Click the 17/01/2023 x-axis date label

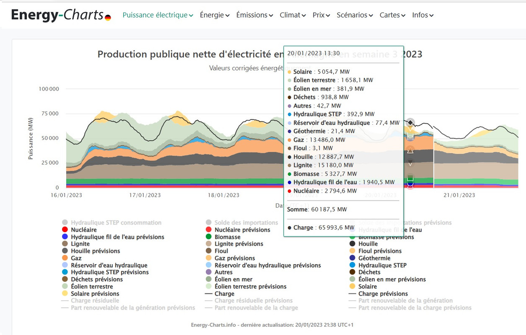click(x=145, y=195)
